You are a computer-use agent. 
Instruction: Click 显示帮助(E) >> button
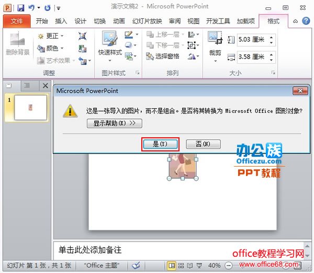(115, 123)
